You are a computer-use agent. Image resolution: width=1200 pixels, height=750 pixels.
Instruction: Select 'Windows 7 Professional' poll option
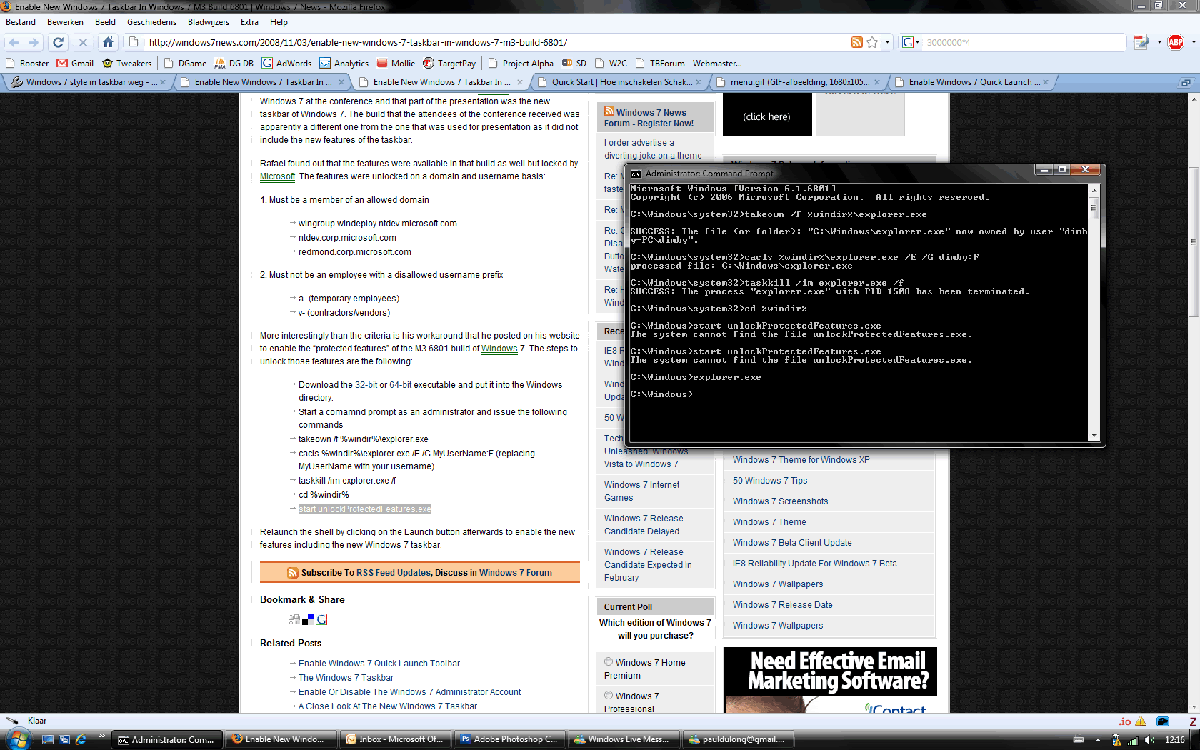pyautogui.click(x=609, y=696)
